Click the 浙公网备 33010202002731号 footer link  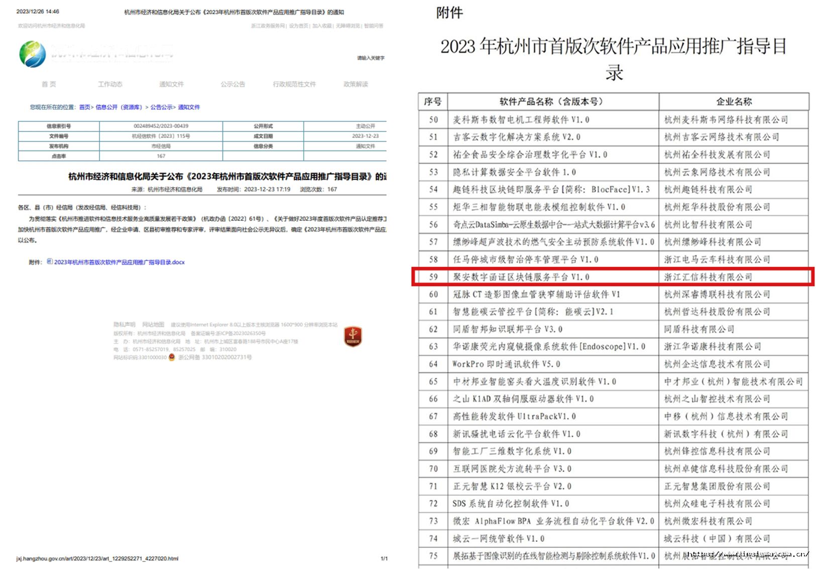pyautogui.click(x=215, y=357)
